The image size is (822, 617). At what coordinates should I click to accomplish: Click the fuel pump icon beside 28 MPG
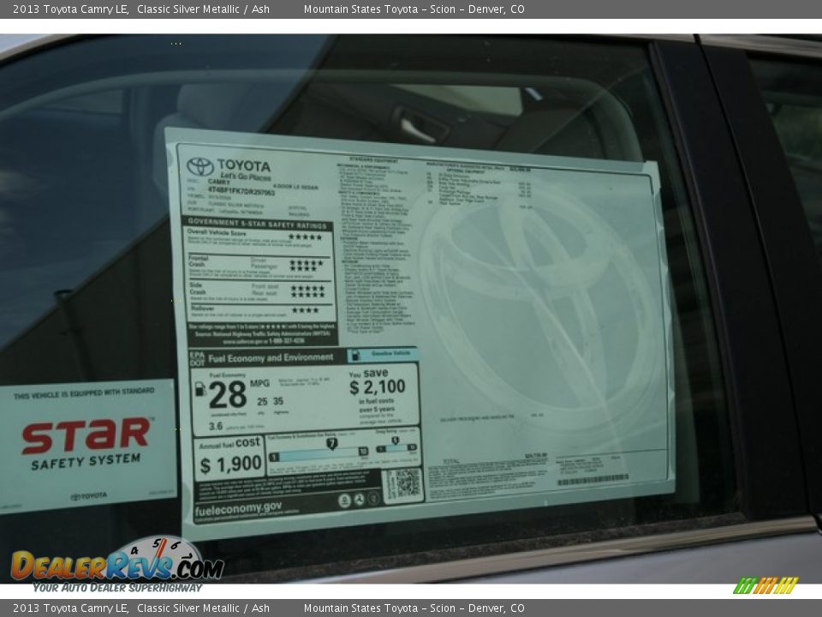tap(200, 389)
